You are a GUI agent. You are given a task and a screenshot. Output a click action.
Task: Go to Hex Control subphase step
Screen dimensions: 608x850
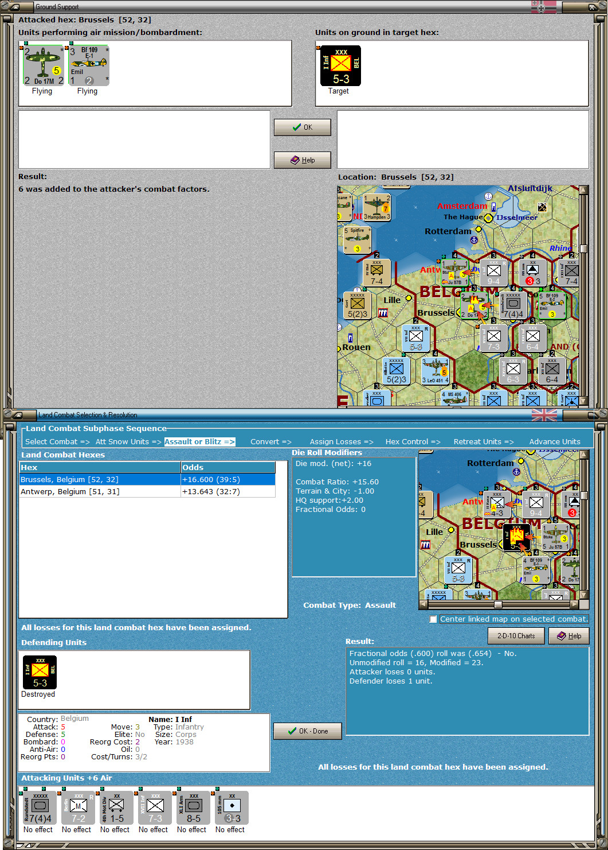tap(413, 441)
